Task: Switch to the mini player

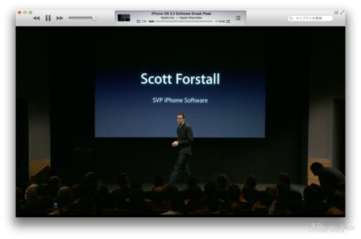Action: [x=336, y=13]
